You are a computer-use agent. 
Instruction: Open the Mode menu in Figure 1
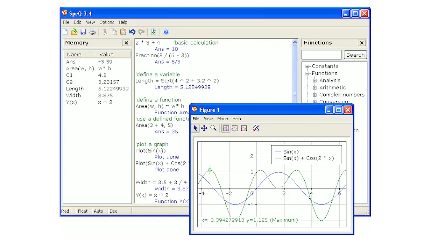(x=222, y=118)
